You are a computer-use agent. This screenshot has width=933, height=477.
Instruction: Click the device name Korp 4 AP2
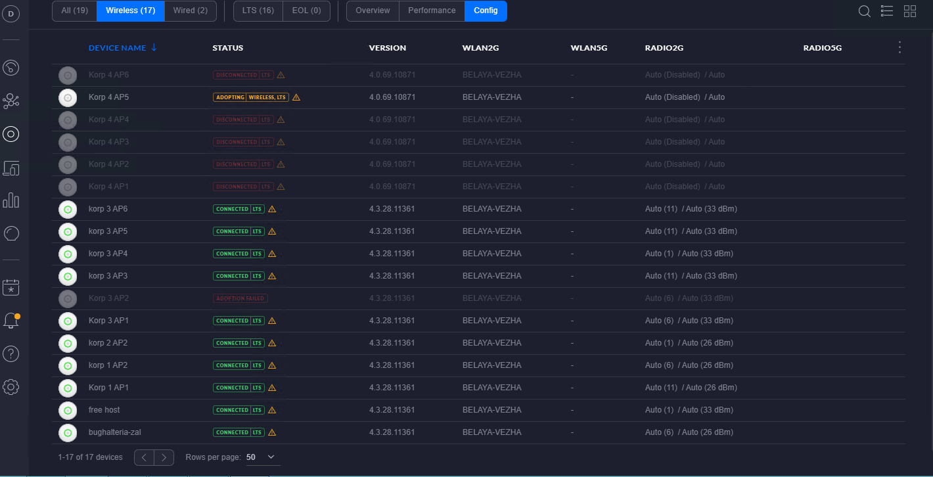108,164
